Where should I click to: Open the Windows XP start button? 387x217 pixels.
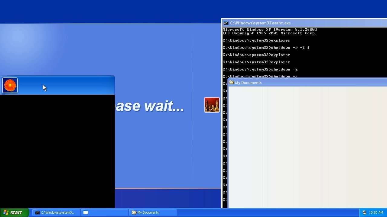point(14,212)
